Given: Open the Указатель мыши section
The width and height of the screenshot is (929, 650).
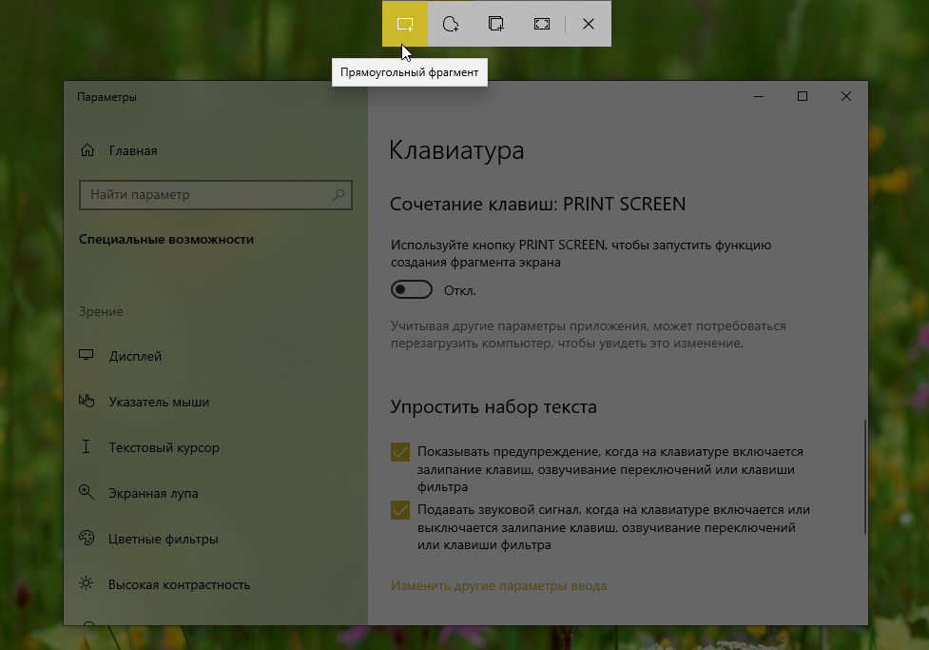Looking at the screenshot, I should point(159,402).
